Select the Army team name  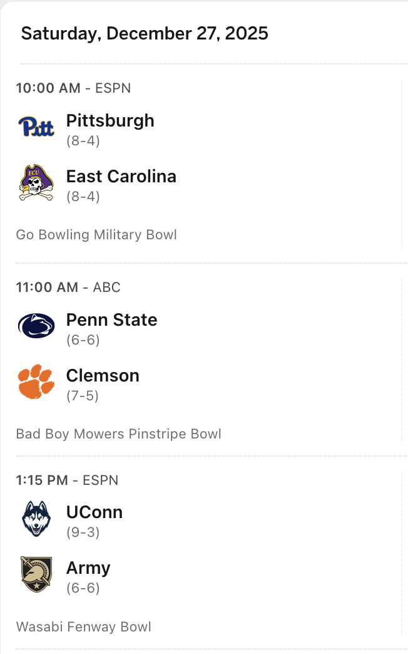click(88, 568)
